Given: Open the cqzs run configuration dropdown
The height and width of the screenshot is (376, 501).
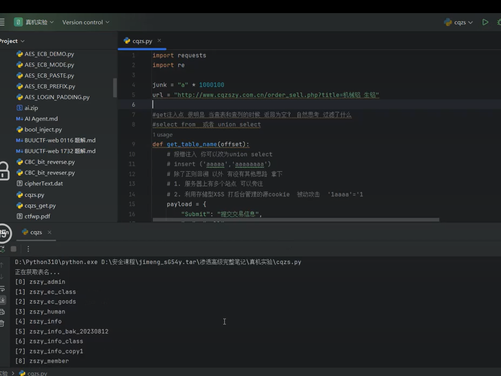Looking at the screenshot, I should pyautogui.click(x=458, y=22).
